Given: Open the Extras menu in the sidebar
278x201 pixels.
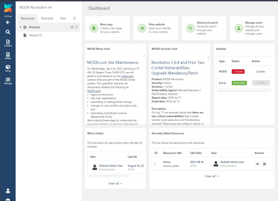Looking at the screenshot, I should pos(8,68).
